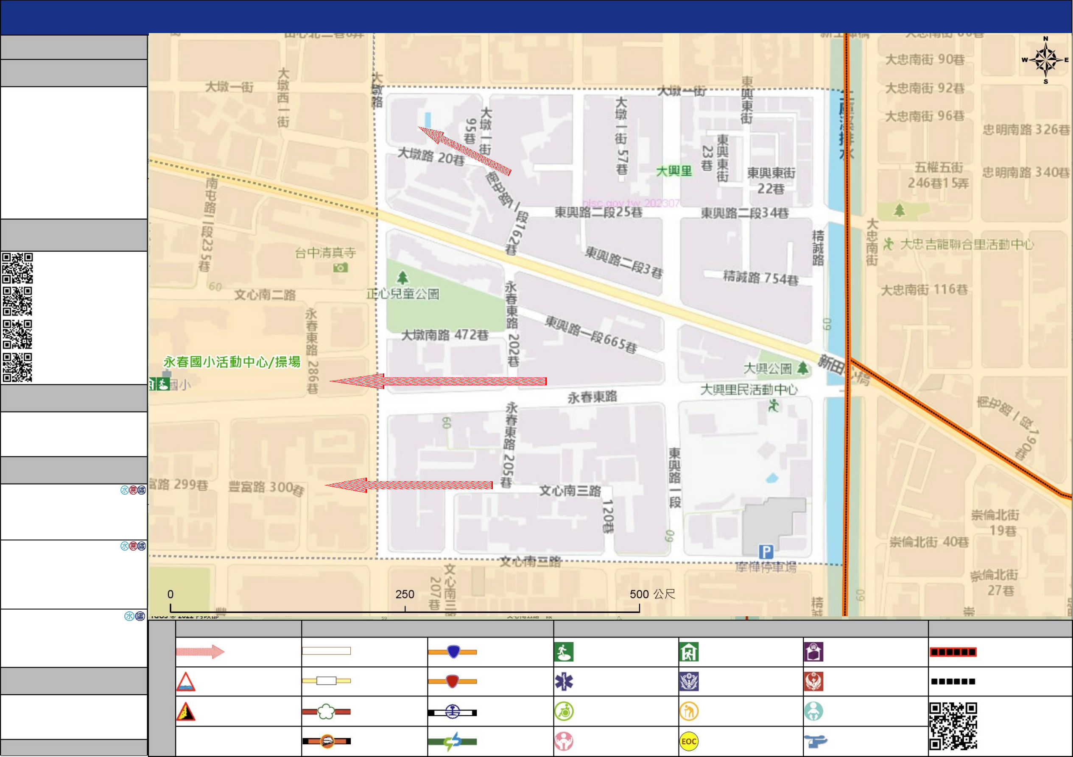1073x757 pixels.
Task: Click the compass rose on the map
Action: (1046, 60)
